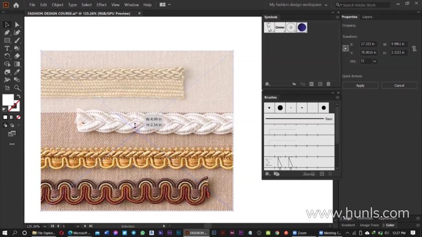
Task: Cancel the image crop
Action: pyautogui.click(x=399, y=86)
